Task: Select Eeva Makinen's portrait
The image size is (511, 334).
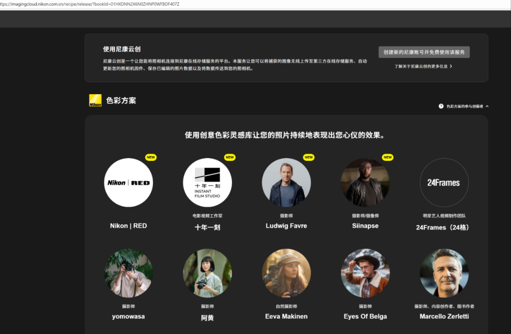Action: click(x=286, y=273)
